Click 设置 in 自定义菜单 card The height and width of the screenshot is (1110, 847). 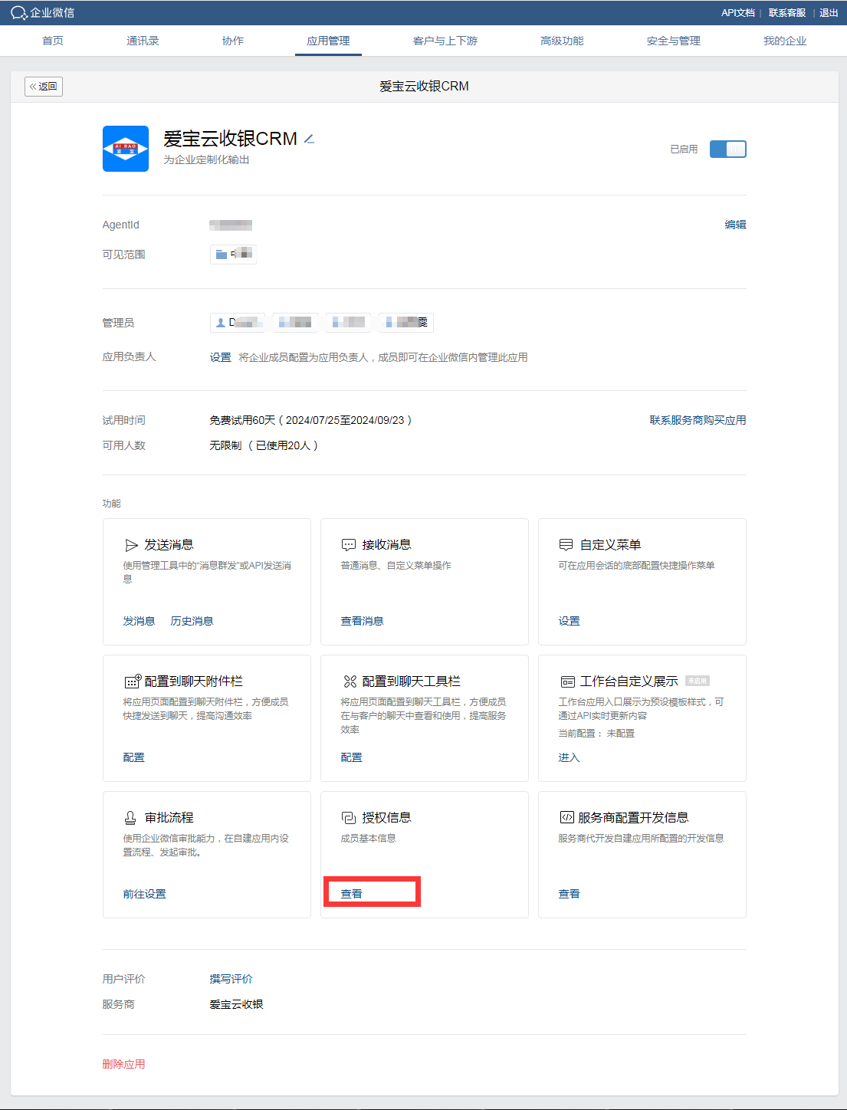click(x=569, y=621)
